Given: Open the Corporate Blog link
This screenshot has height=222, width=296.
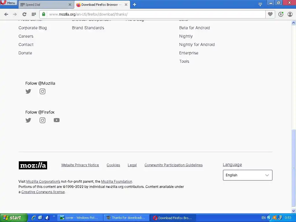Looking at the screenshot, I should 33,28.
